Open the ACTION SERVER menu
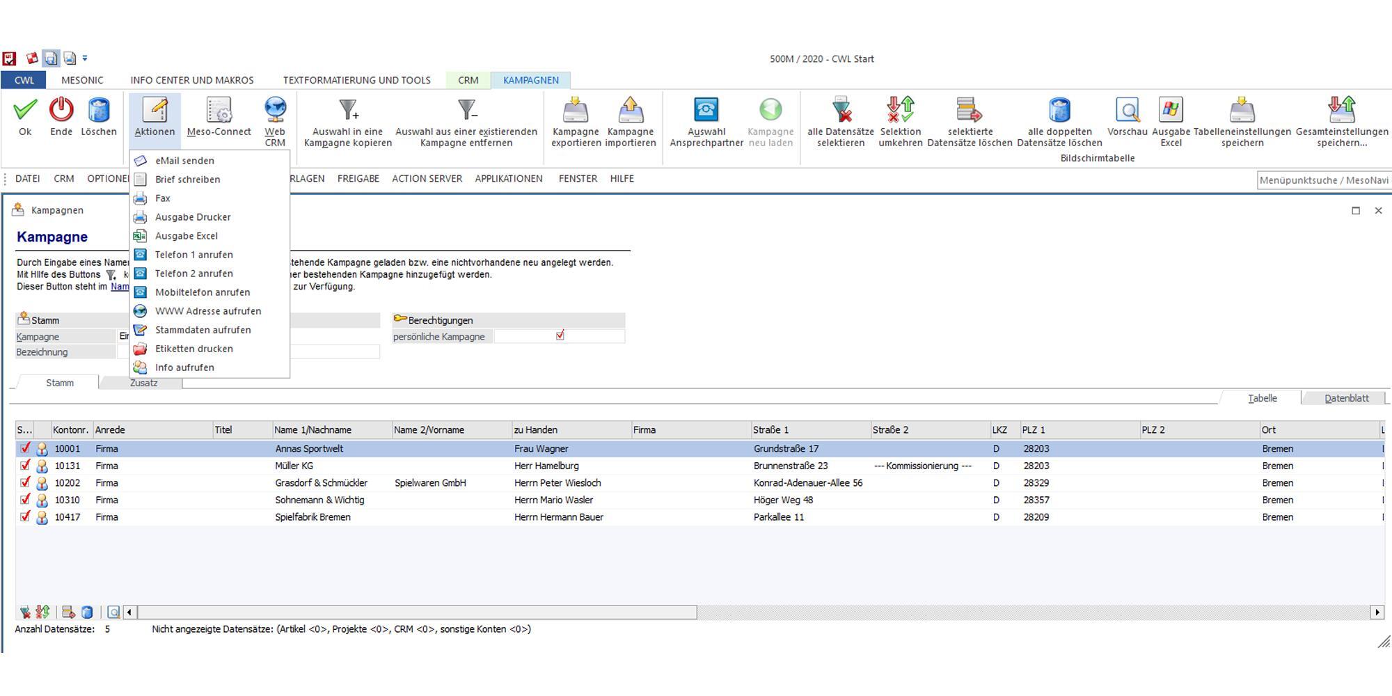This screenshot has width=1392, height=696. 427,179
